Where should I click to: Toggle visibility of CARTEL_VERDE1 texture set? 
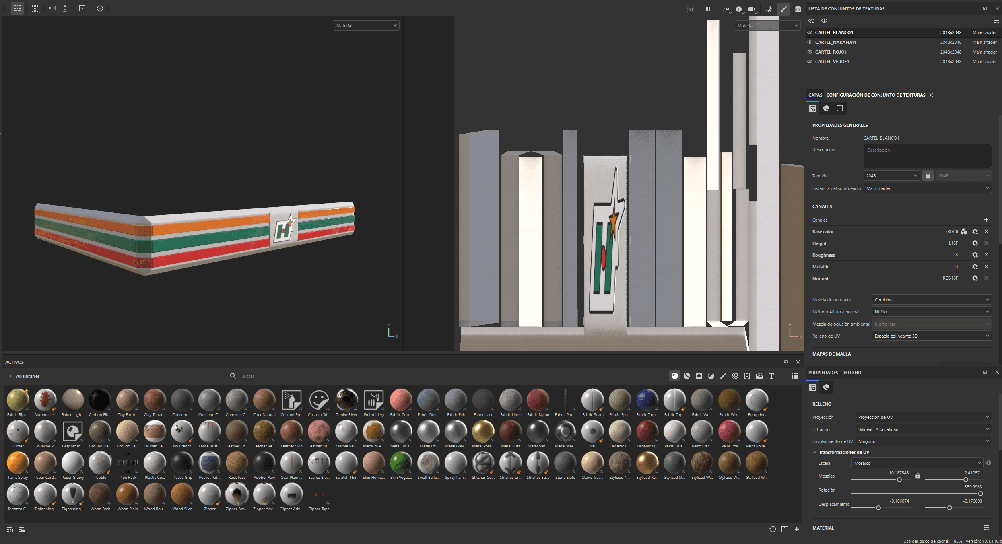(810, 62)
